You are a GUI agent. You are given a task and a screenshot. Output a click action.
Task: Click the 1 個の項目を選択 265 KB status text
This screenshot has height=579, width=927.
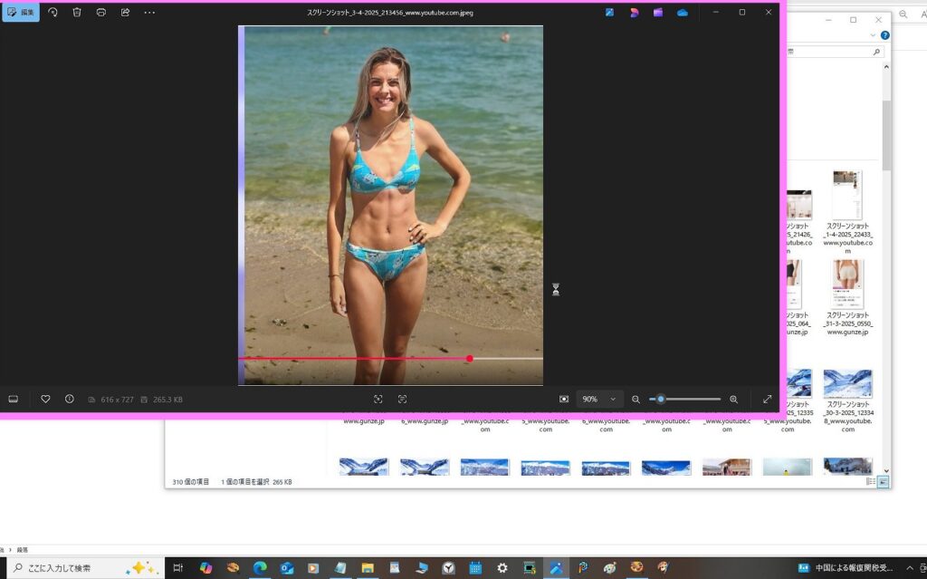256,482
